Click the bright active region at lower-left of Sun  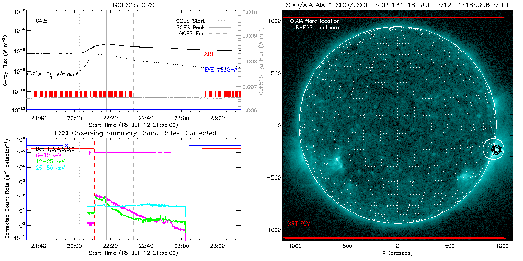pos(335,167)
